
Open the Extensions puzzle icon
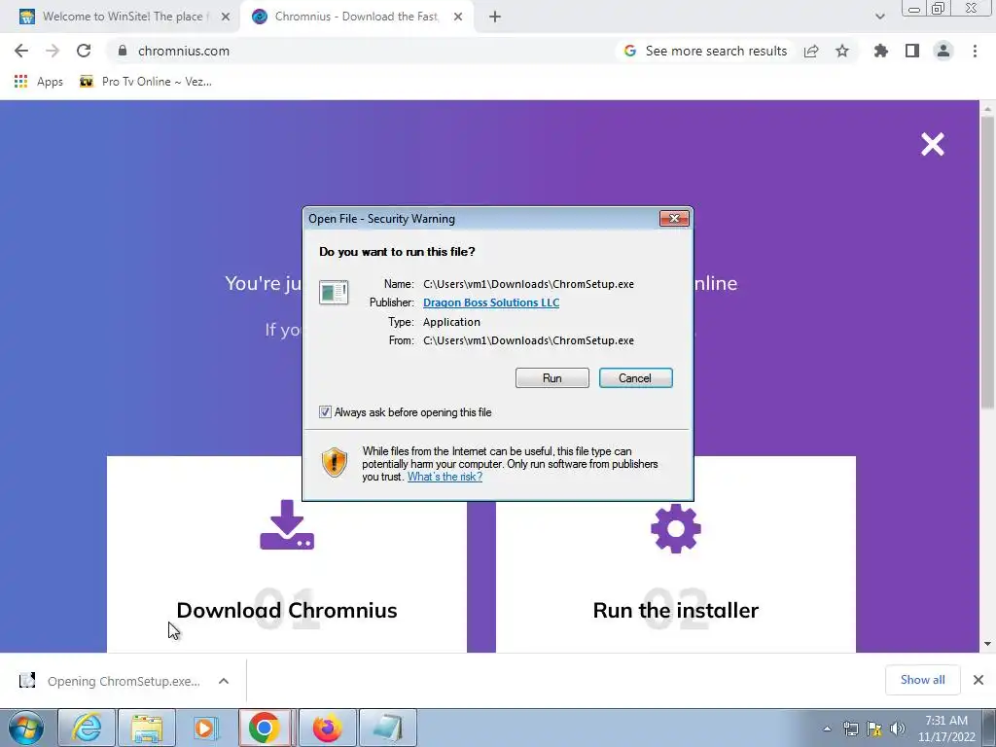point(881,51)
